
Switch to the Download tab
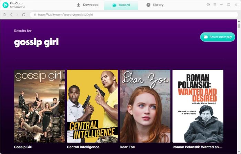click(x=87, y=5)
